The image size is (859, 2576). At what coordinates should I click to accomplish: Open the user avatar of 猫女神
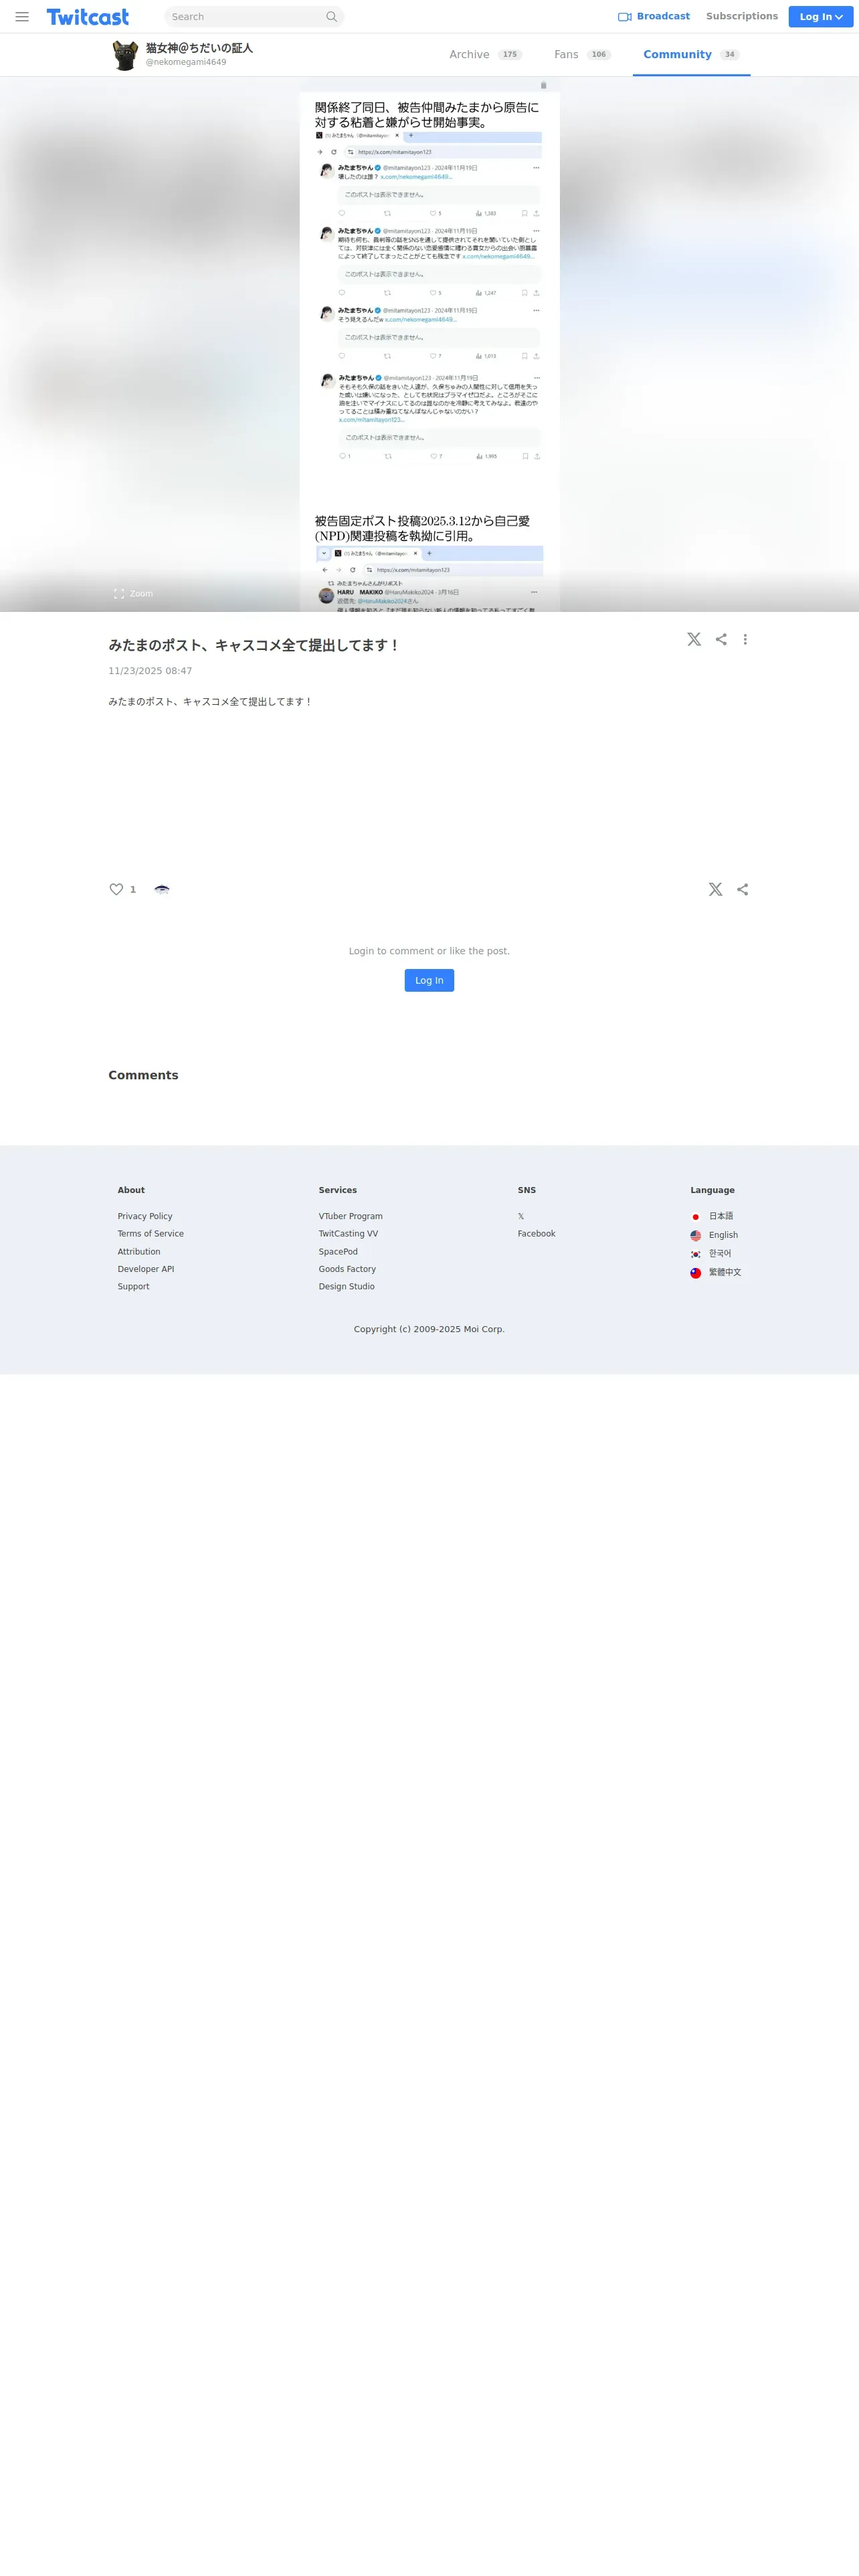coord(125,55)
